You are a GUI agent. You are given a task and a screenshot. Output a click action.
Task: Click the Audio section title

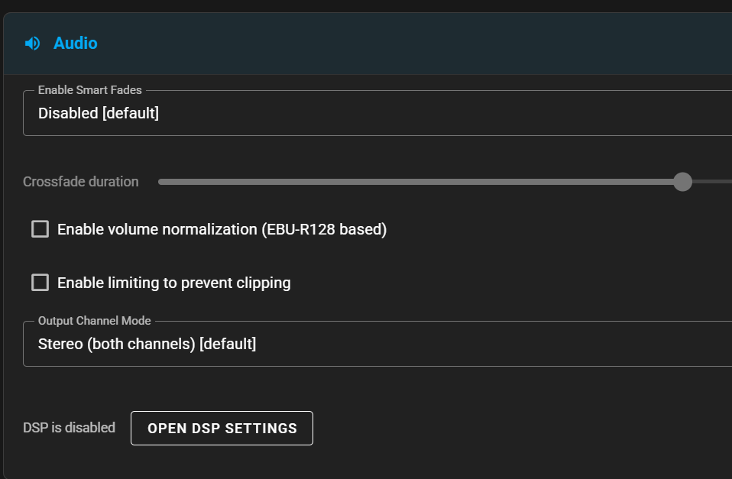pyautogui.click(x=76, y=44)
